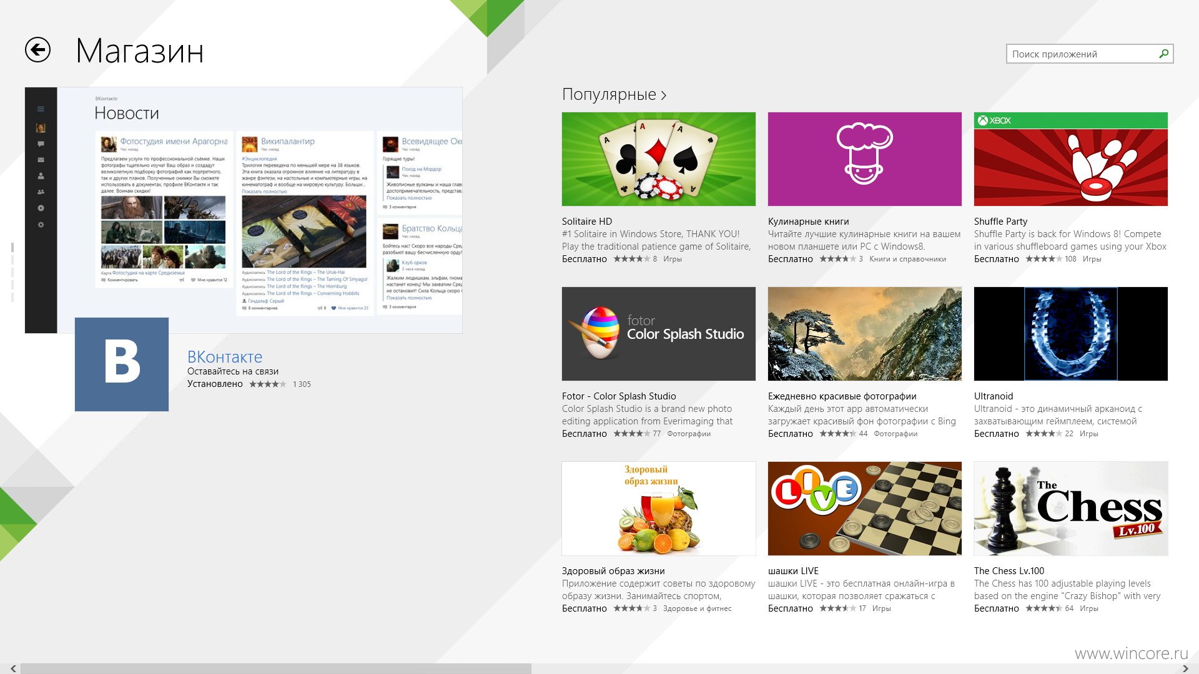This screenshot has width=1199, height=674.
Task: Open the Solitaire HD app tile image
Action: tap(658, 159)
